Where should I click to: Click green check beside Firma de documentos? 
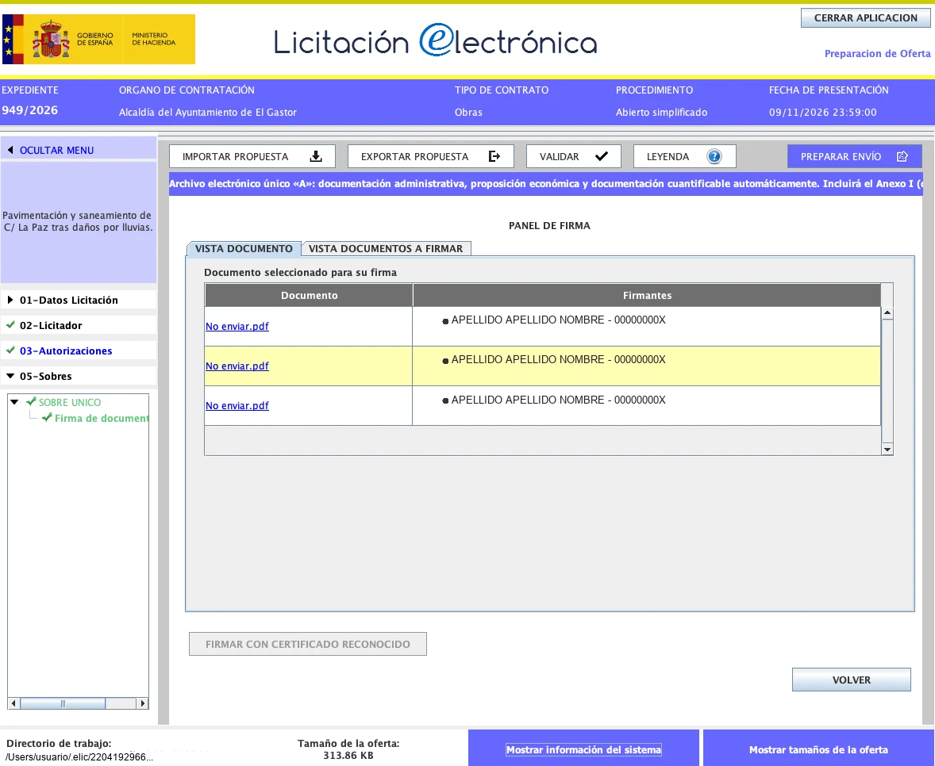[x=47, y=418]
